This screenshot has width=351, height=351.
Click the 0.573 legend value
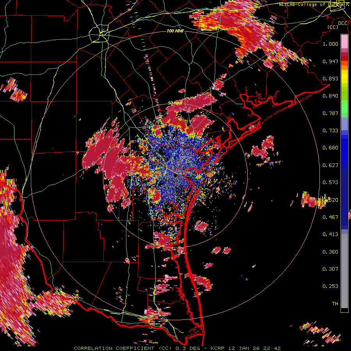pos(330,183)
